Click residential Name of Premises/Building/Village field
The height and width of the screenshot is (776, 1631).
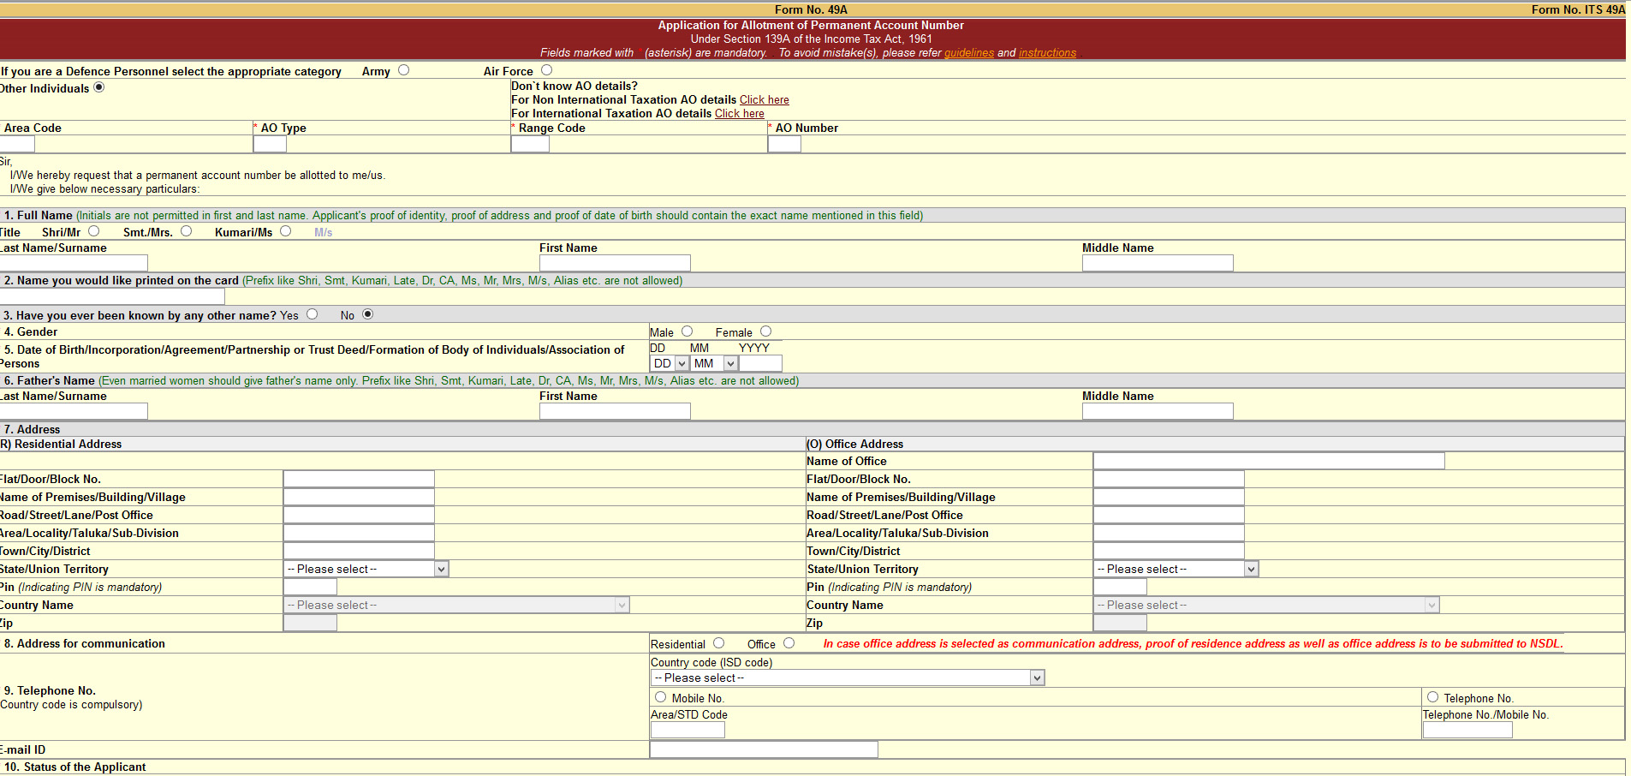(x=359, y=497)
